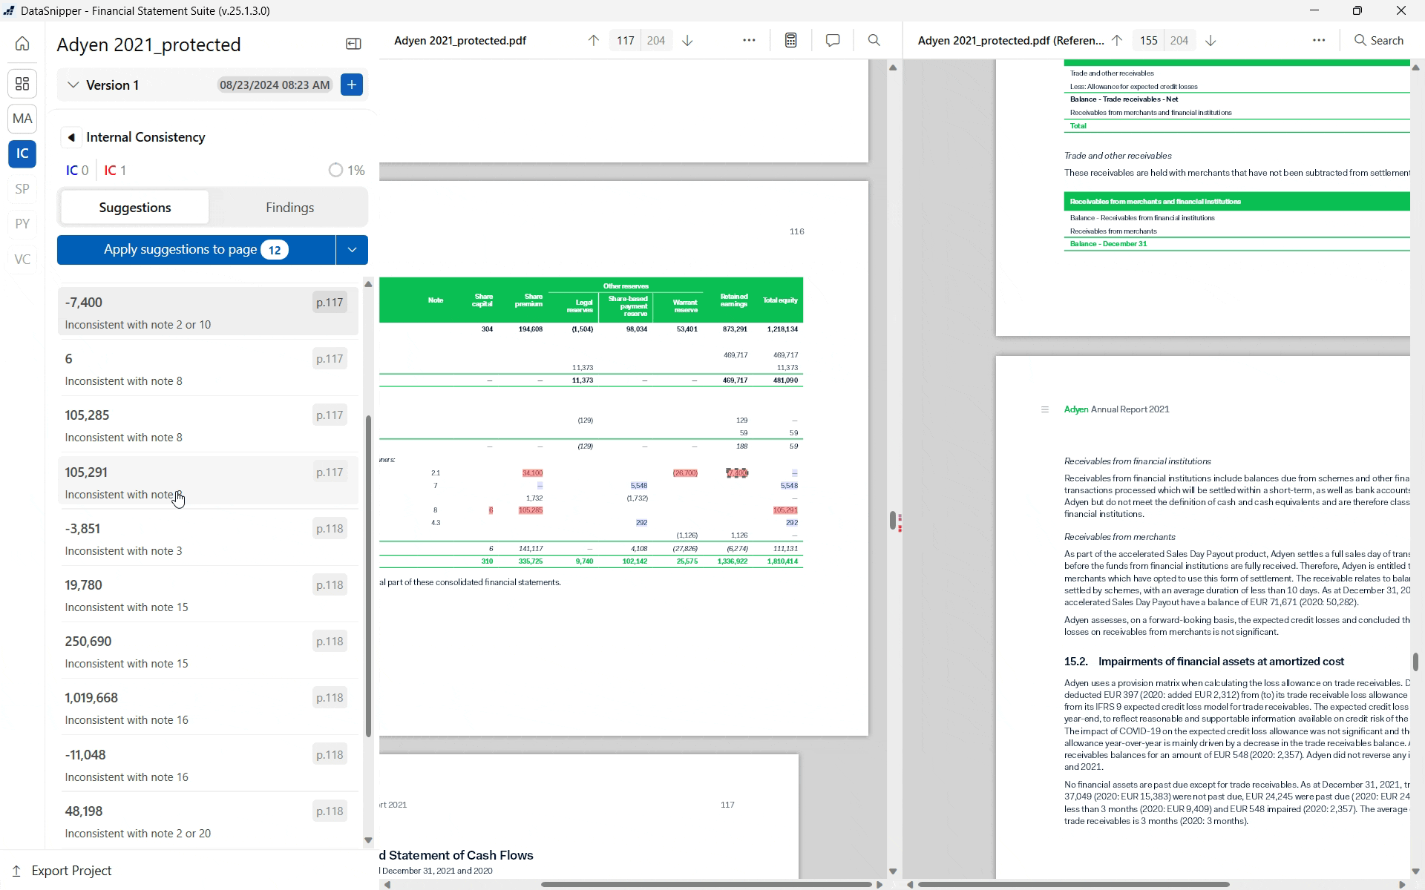Select the -3,851 suggestion
The width and height of the screenshot is (1425, 890).
pos(208,538)
